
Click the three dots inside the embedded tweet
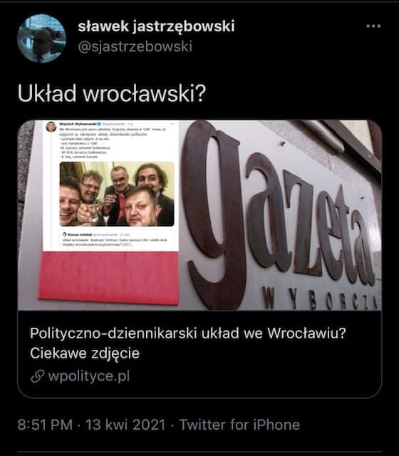pyautogui.click(x=172, y=124)
